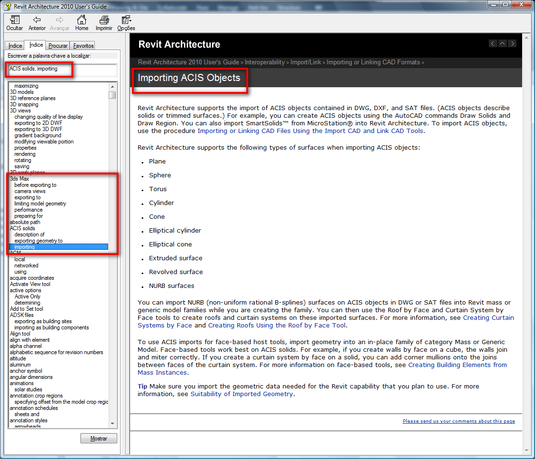Select highlighted 'importing' index entry
The width and height of the screenshot is (535, 459).
point(59,247)
